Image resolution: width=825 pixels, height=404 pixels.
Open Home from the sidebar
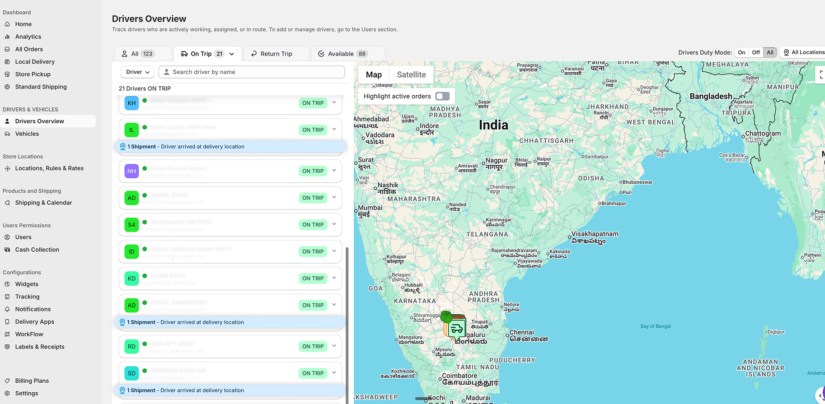23,24
